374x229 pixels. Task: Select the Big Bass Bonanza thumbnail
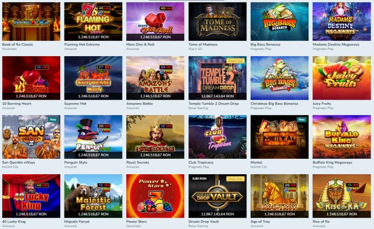pos(280,22)
